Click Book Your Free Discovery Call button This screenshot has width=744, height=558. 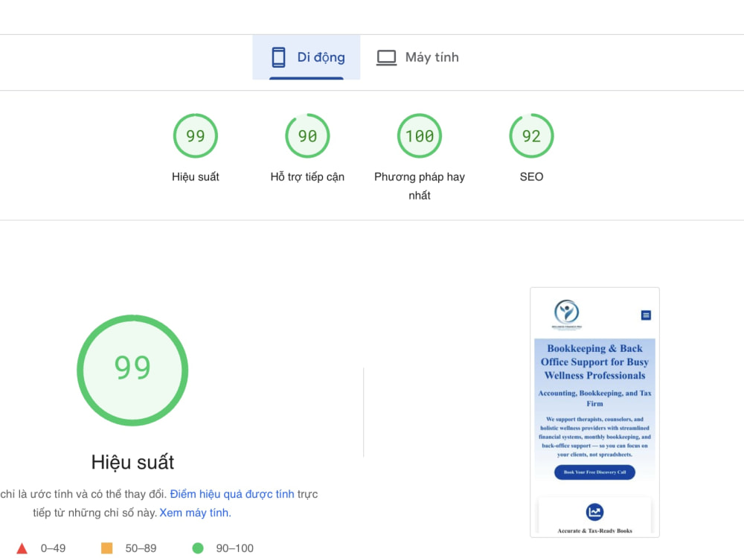594,472
